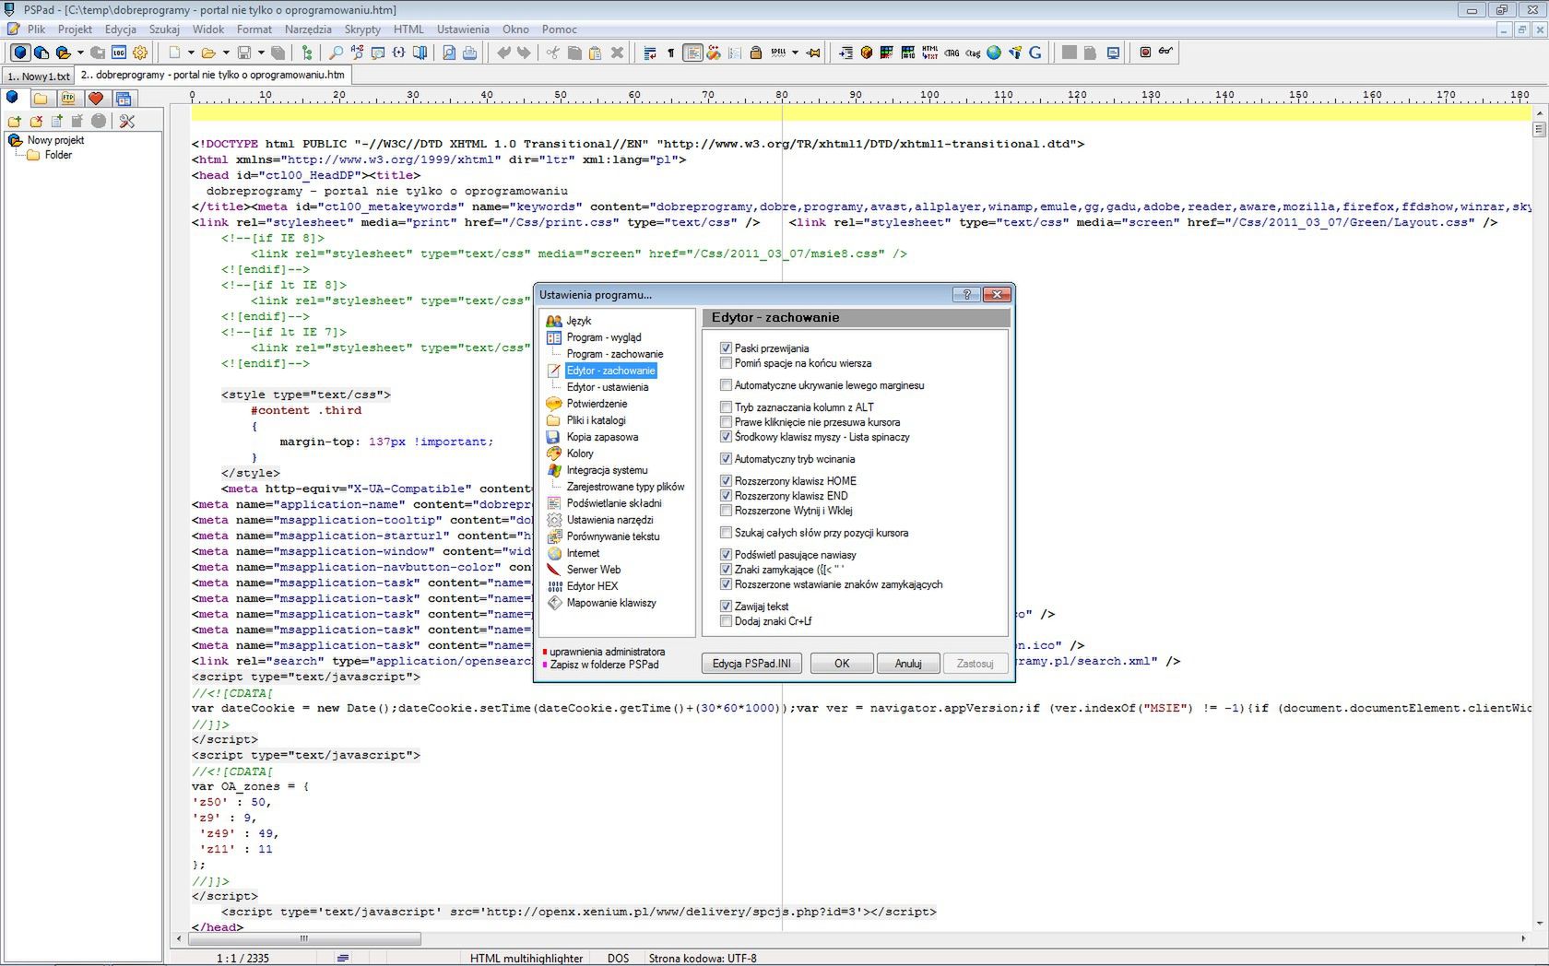Uncheck Automatyczny tryb wcinania
Image resolution: width=1549 pixels, height=966 pixels.
pos(726,459)
